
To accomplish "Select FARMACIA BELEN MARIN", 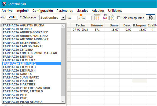I will point(31,43).
